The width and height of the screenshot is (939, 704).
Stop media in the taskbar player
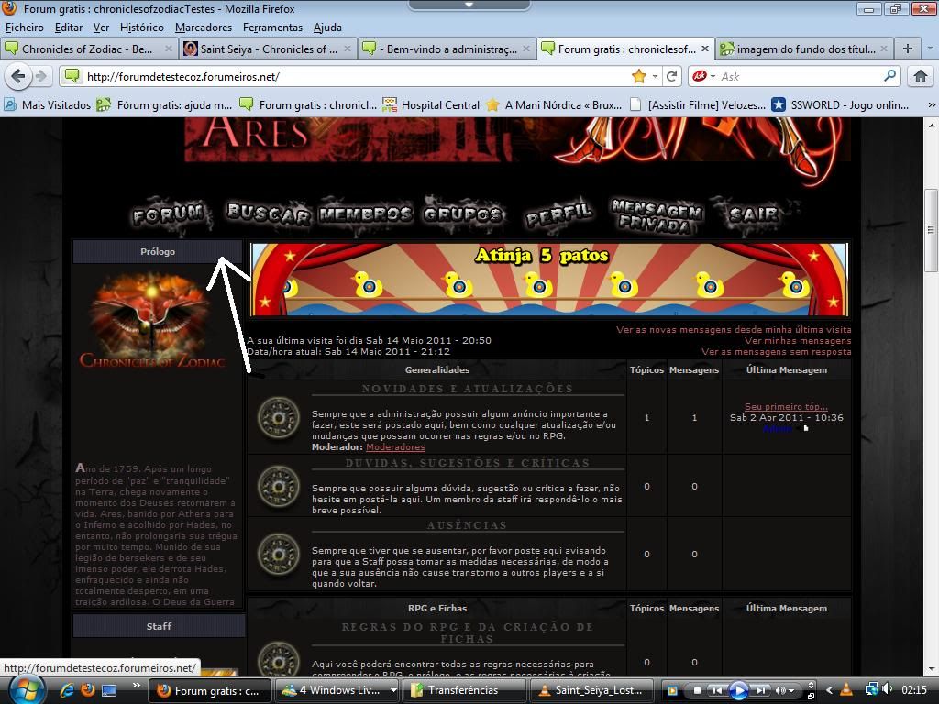(697, 691)
